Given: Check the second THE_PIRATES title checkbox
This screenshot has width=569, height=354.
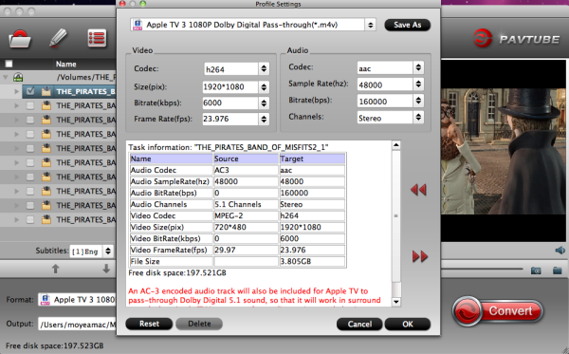Looking at the screenshot, I should point(30,105).
